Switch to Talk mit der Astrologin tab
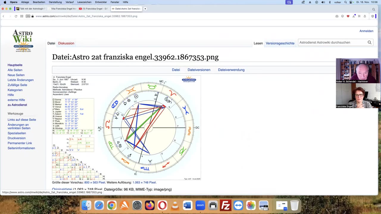 pyautogui.click(x=30, y=9)
